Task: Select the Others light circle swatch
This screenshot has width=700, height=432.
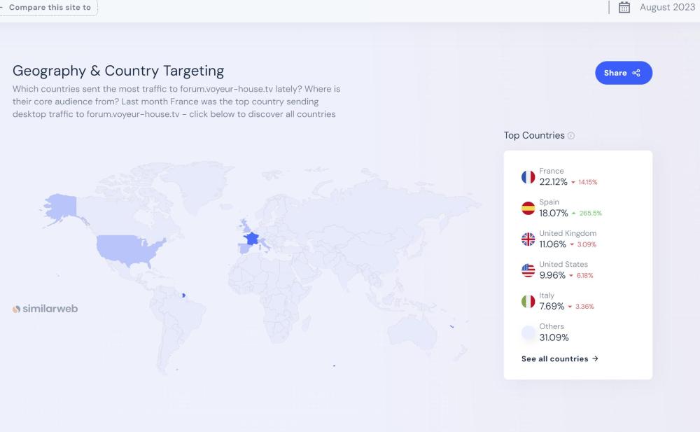Action: pyautogui.click(x=528, y=333)
